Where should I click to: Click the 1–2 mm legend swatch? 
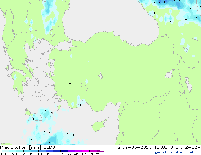point(20,151)
